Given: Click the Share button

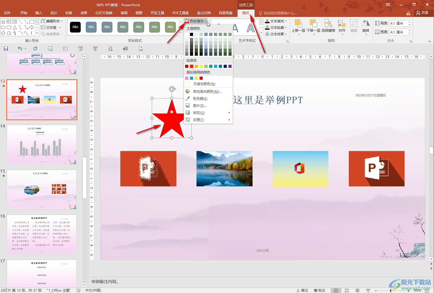Looking at the screenshot, I should (422, 13).
